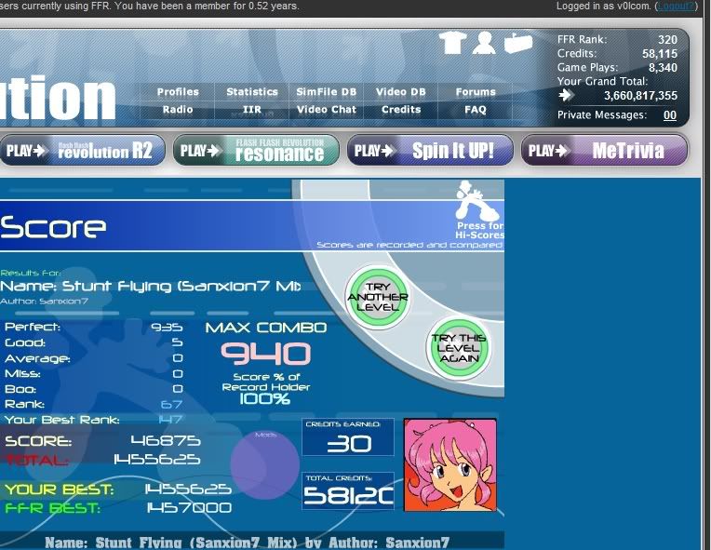The height and width of the screenshot is (550, 711).
Task: Open the Profiles menu item
Action: [x=178, y=92]
